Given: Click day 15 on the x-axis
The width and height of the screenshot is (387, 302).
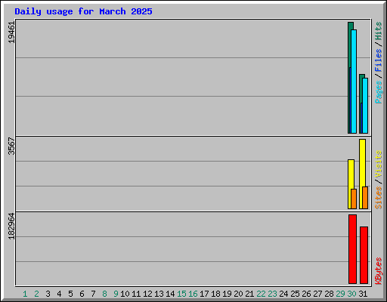Looking at the screenshot, I should click(181, 294).
